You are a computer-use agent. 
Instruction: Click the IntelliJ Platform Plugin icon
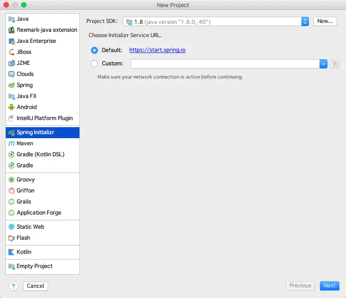[x=11, y=118]
